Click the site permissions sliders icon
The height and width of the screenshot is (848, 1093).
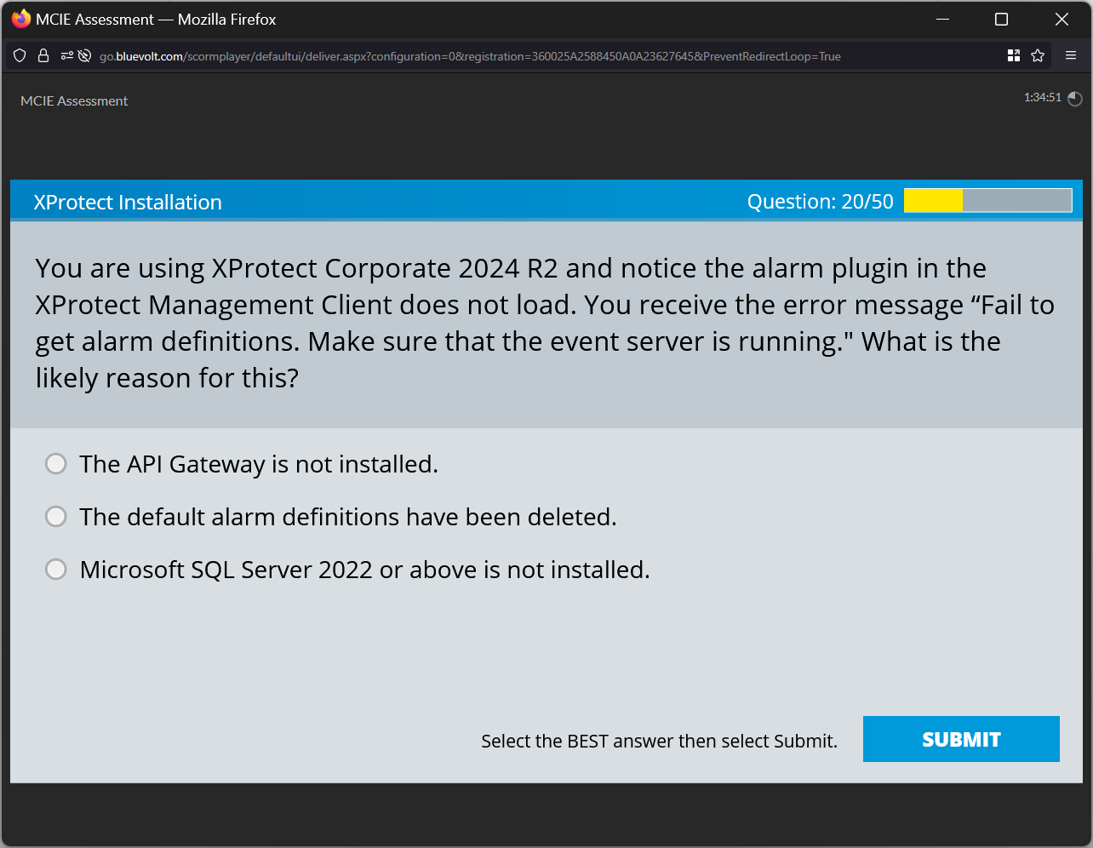click(x=66, y=55)
